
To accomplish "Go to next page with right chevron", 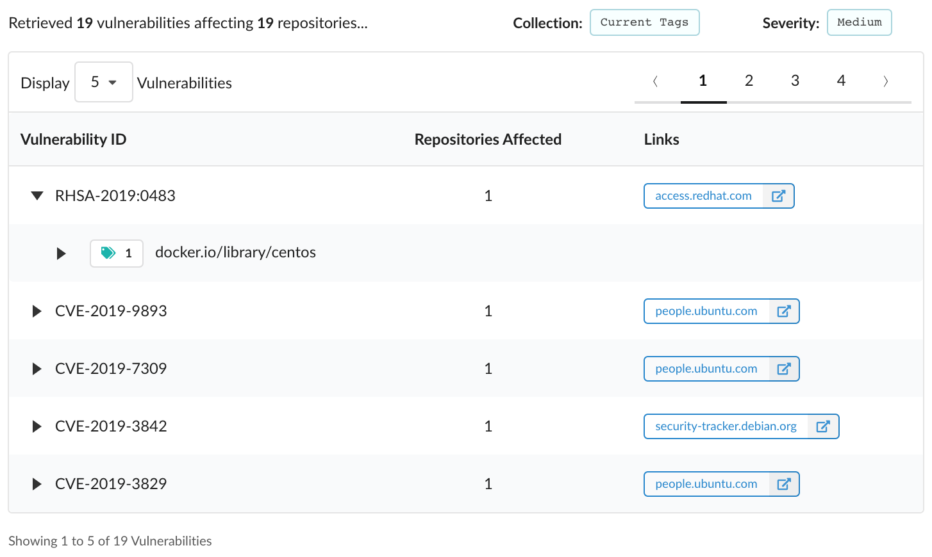I will (886, 81).
